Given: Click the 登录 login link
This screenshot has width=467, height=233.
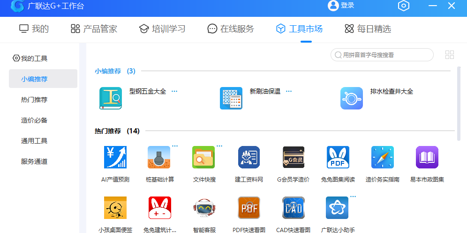Looking at the screenshot, I should pyautogui.click(x=347, y=5).
